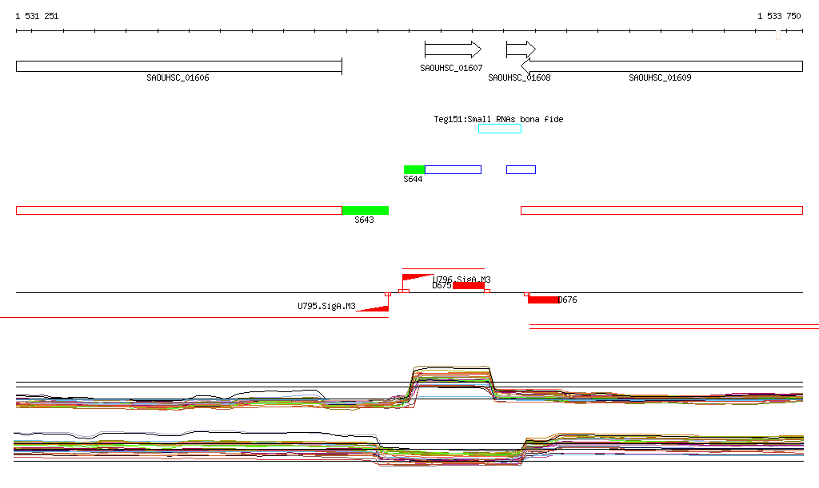The width and height of the screenshot is (819, 488).
Task: Click the SAOUHSC_01606 label
Action: click(178, 77)
